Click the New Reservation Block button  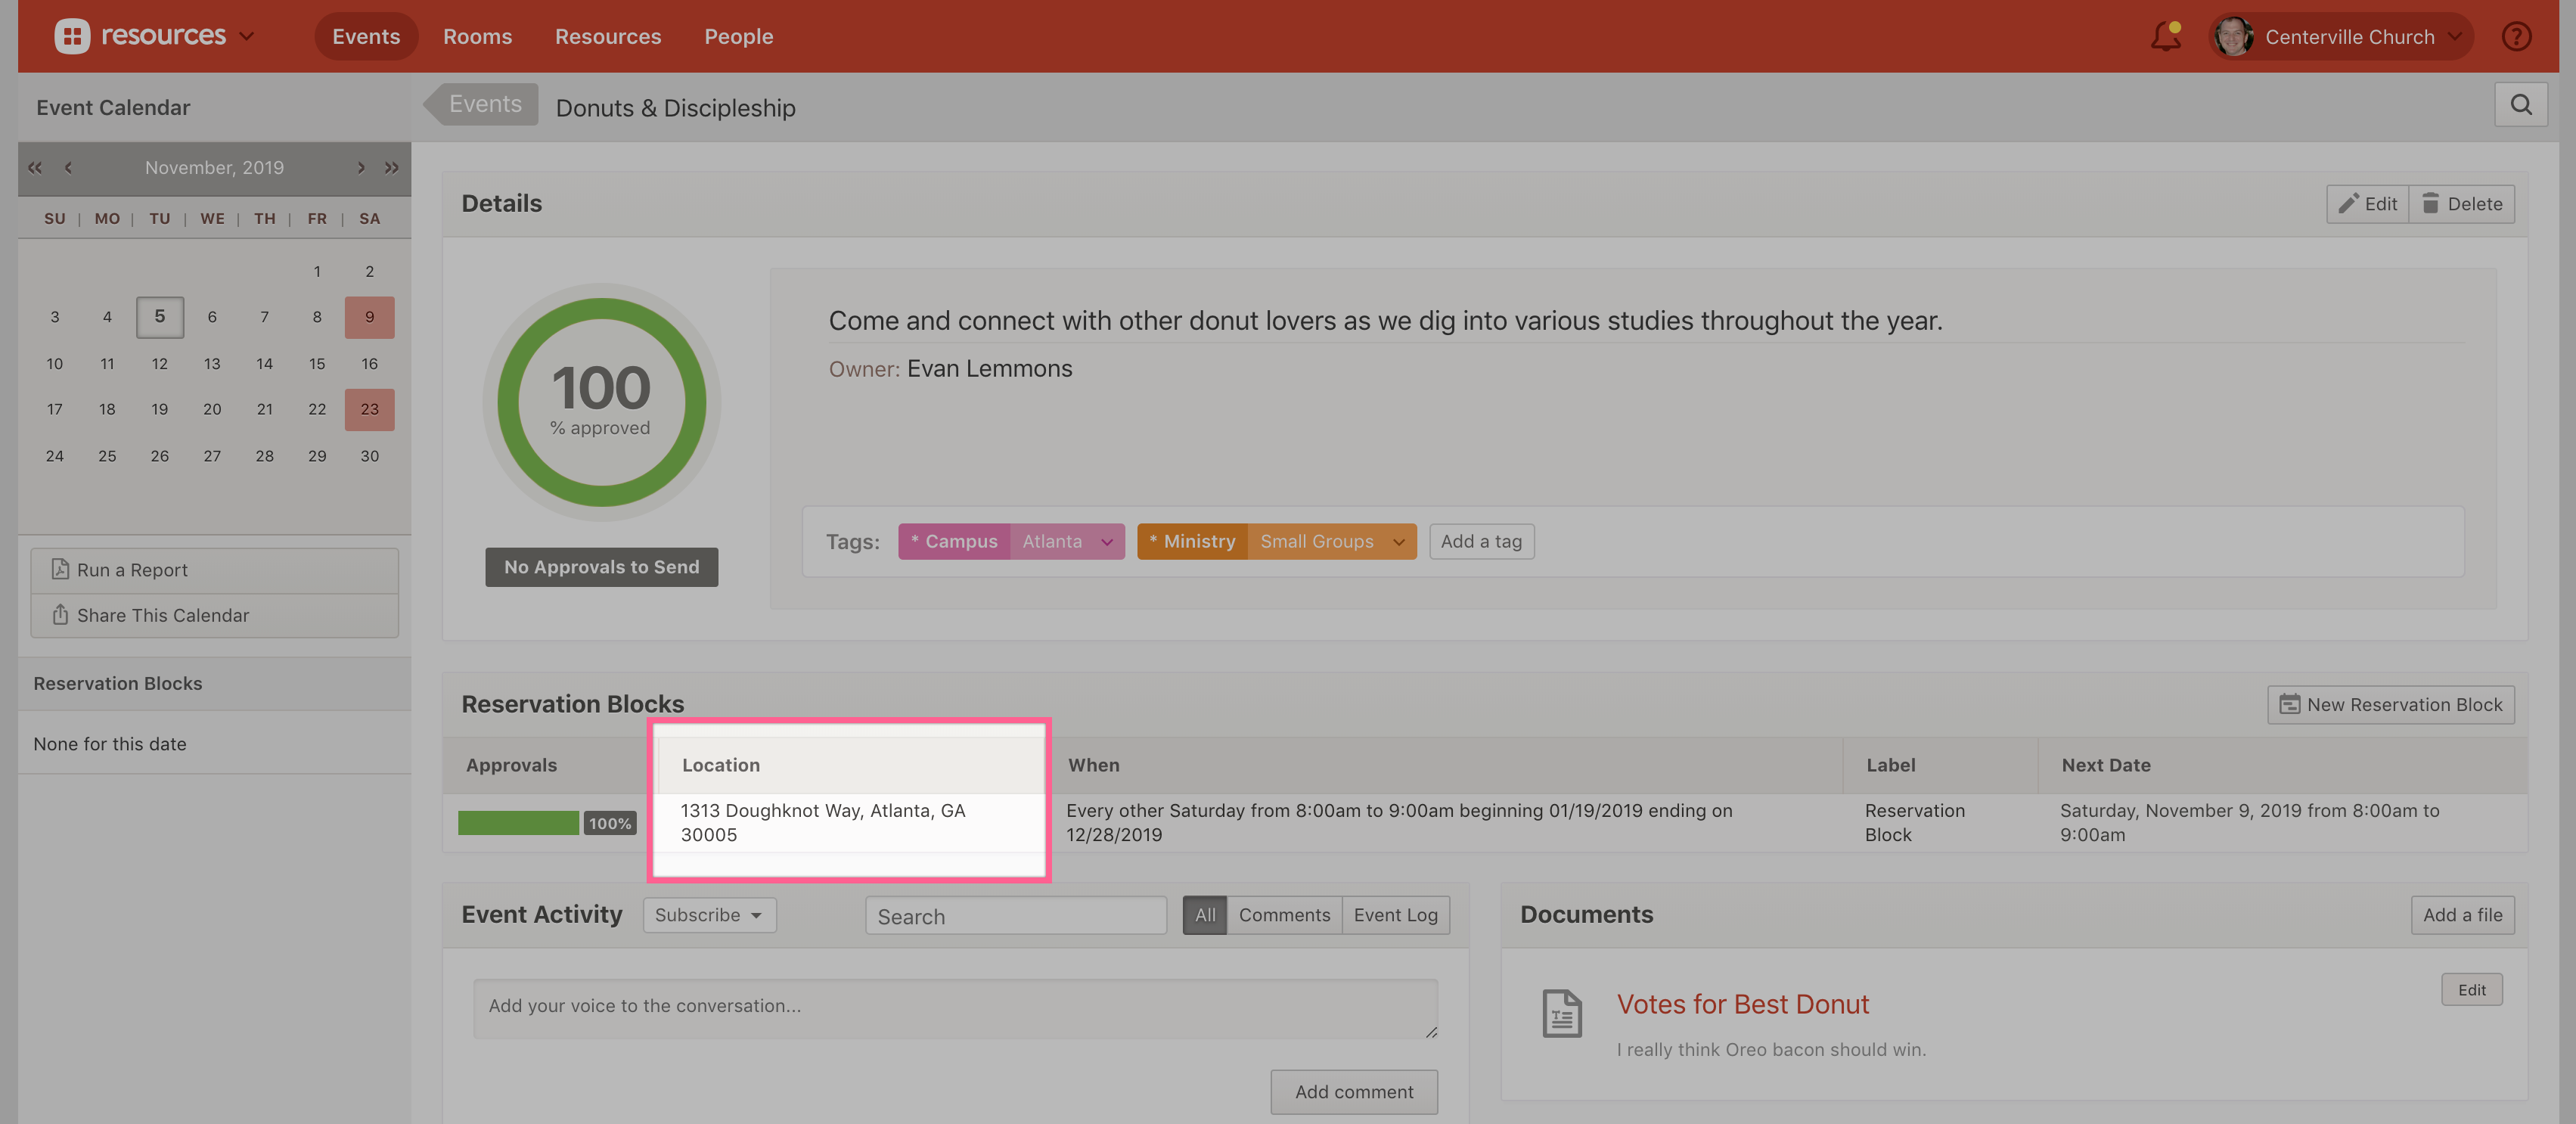pyautogui.click(x=2390, y=705)
